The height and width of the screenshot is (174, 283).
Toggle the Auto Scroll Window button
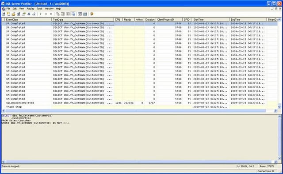(73, 14)
